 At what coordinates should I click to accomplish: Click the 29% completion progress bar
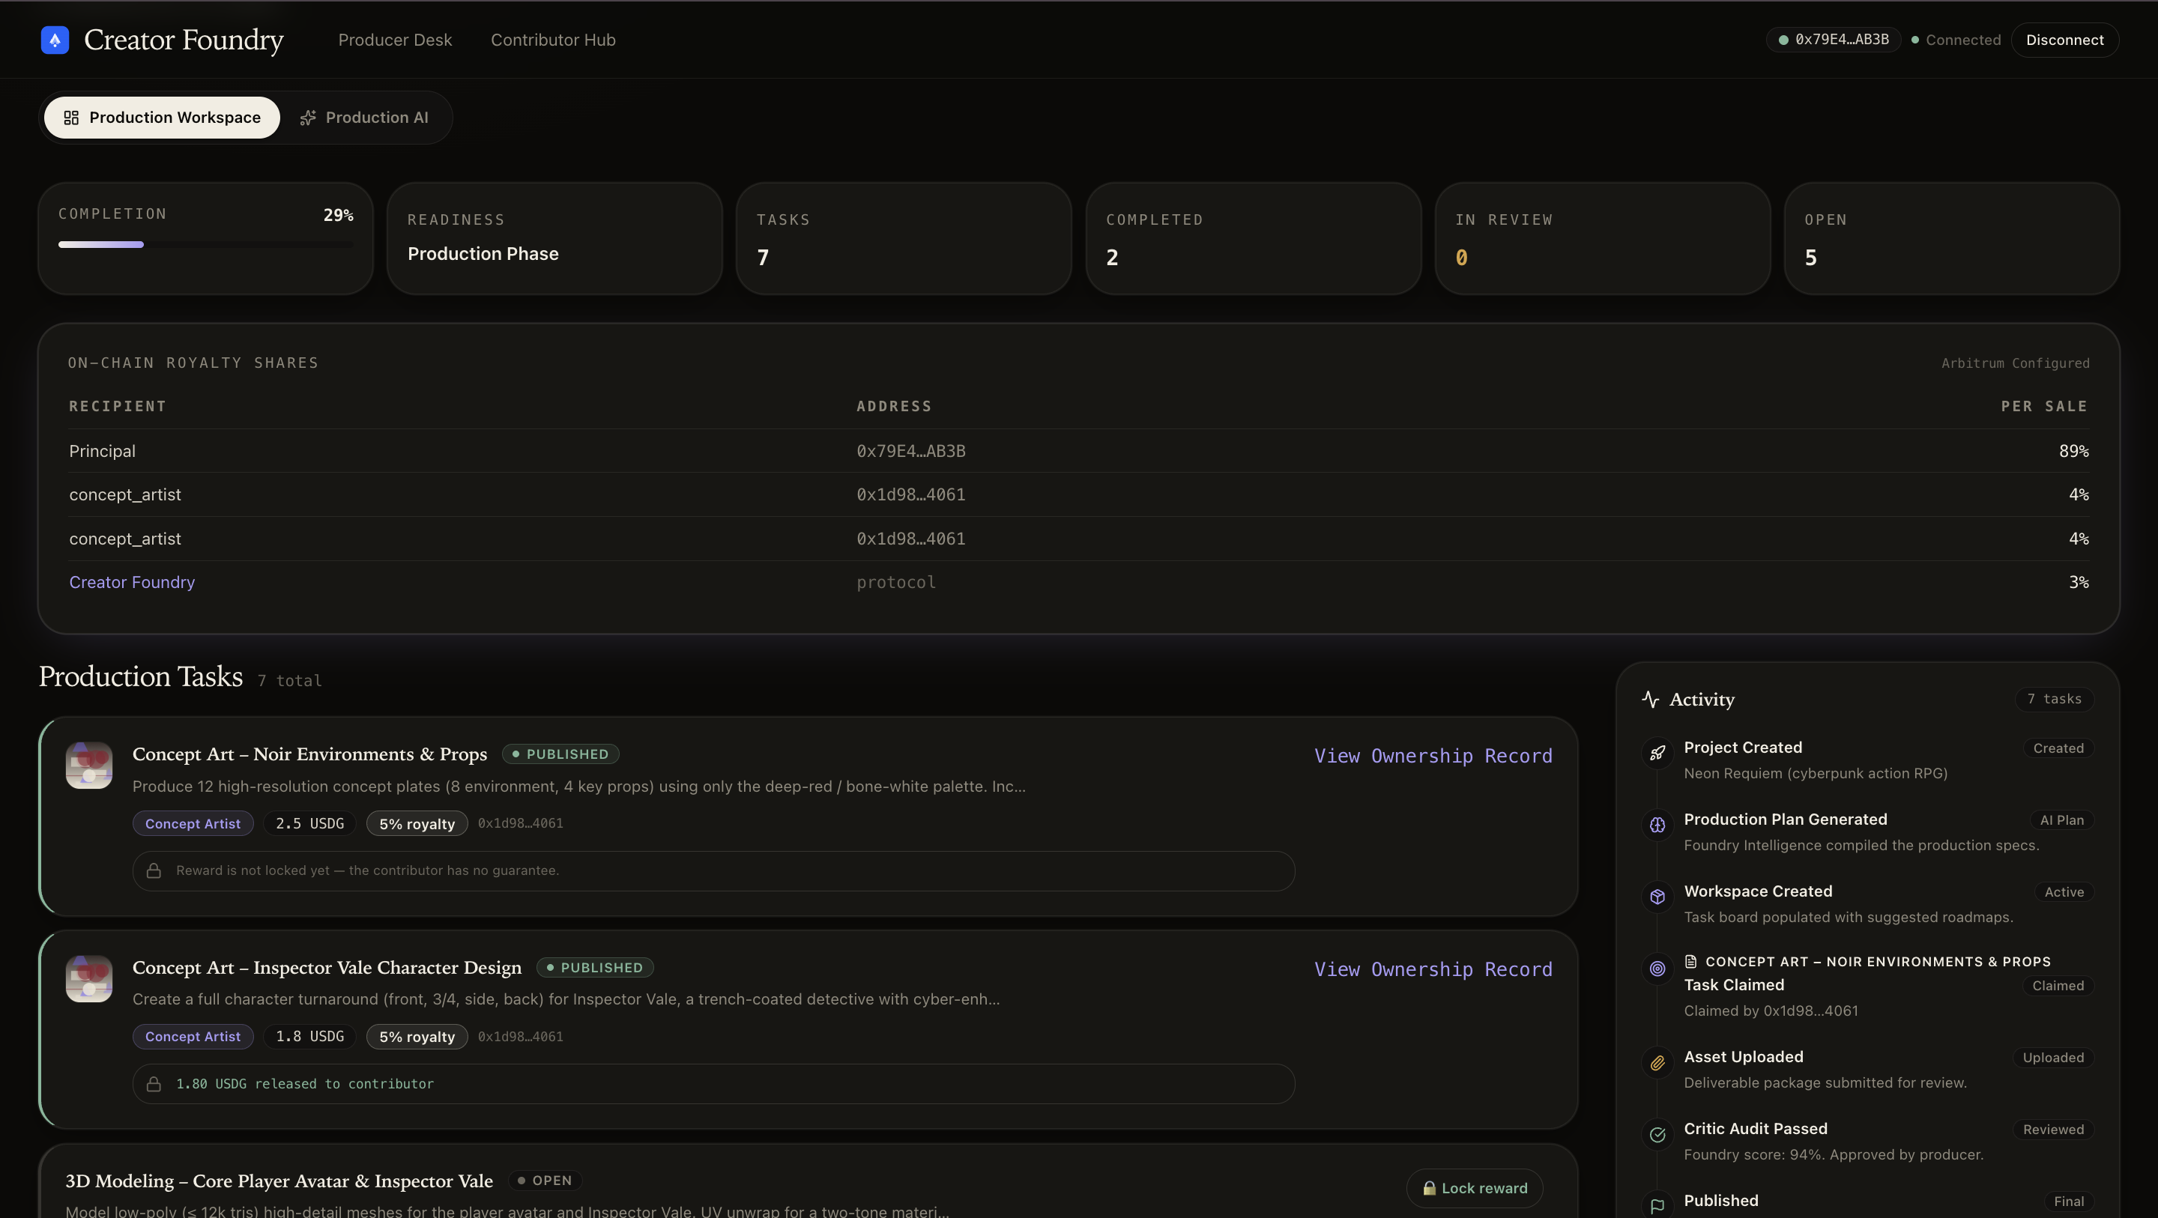(x=205, y=245)
